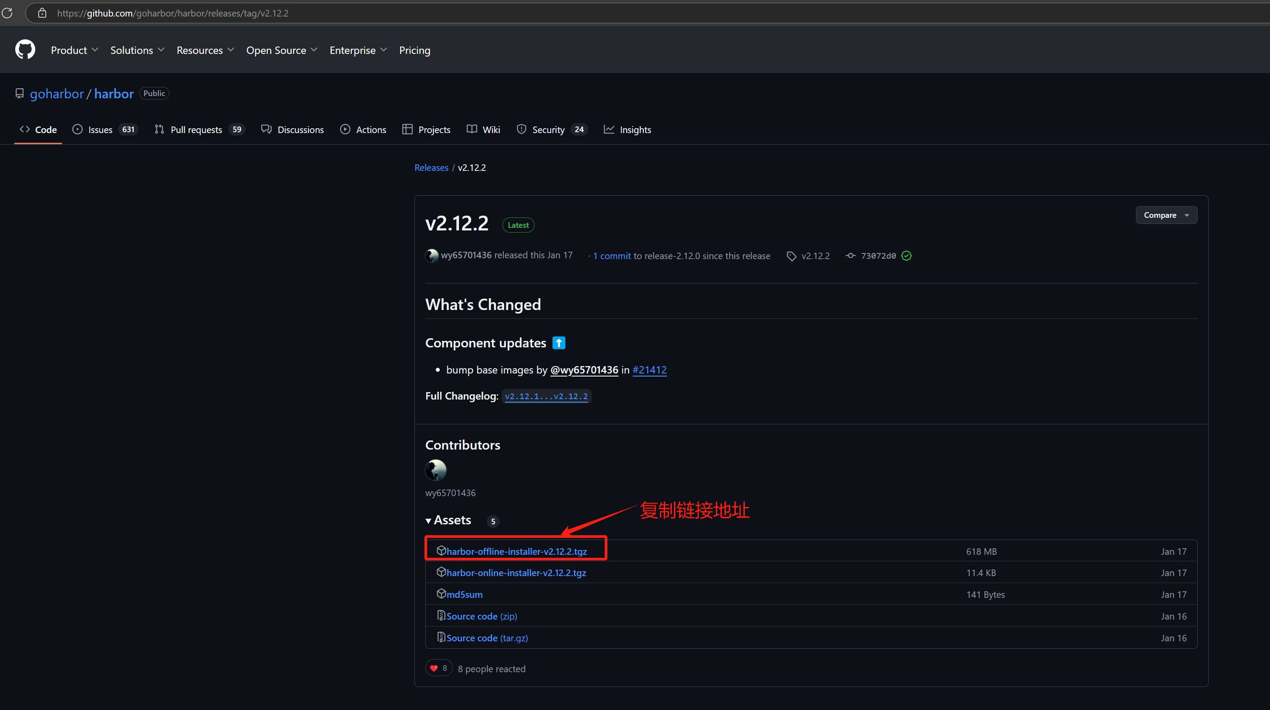Click the Source code (zip) link
This screenshot has height=710, width=1270.
click(481, 616)
